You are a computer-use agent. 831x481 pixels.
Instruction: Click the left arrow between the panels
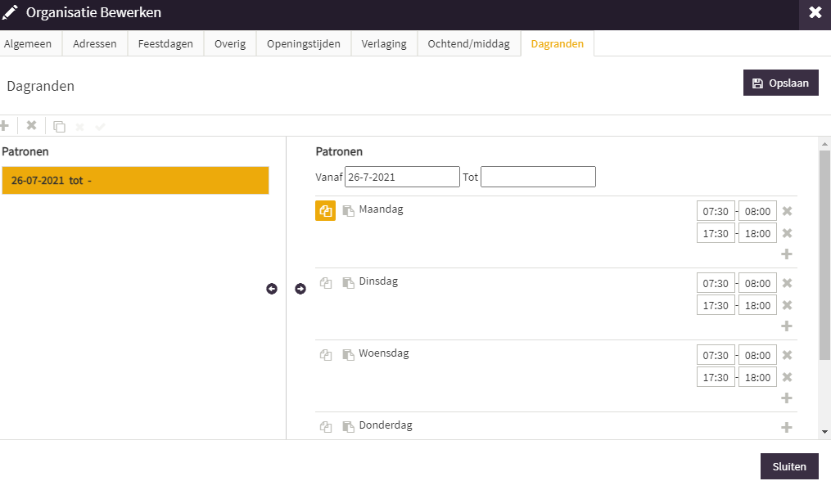272,289
